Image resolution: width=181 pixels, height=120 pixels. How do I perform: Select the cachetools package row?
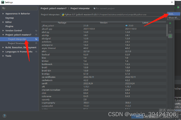(x=104, y=80)
